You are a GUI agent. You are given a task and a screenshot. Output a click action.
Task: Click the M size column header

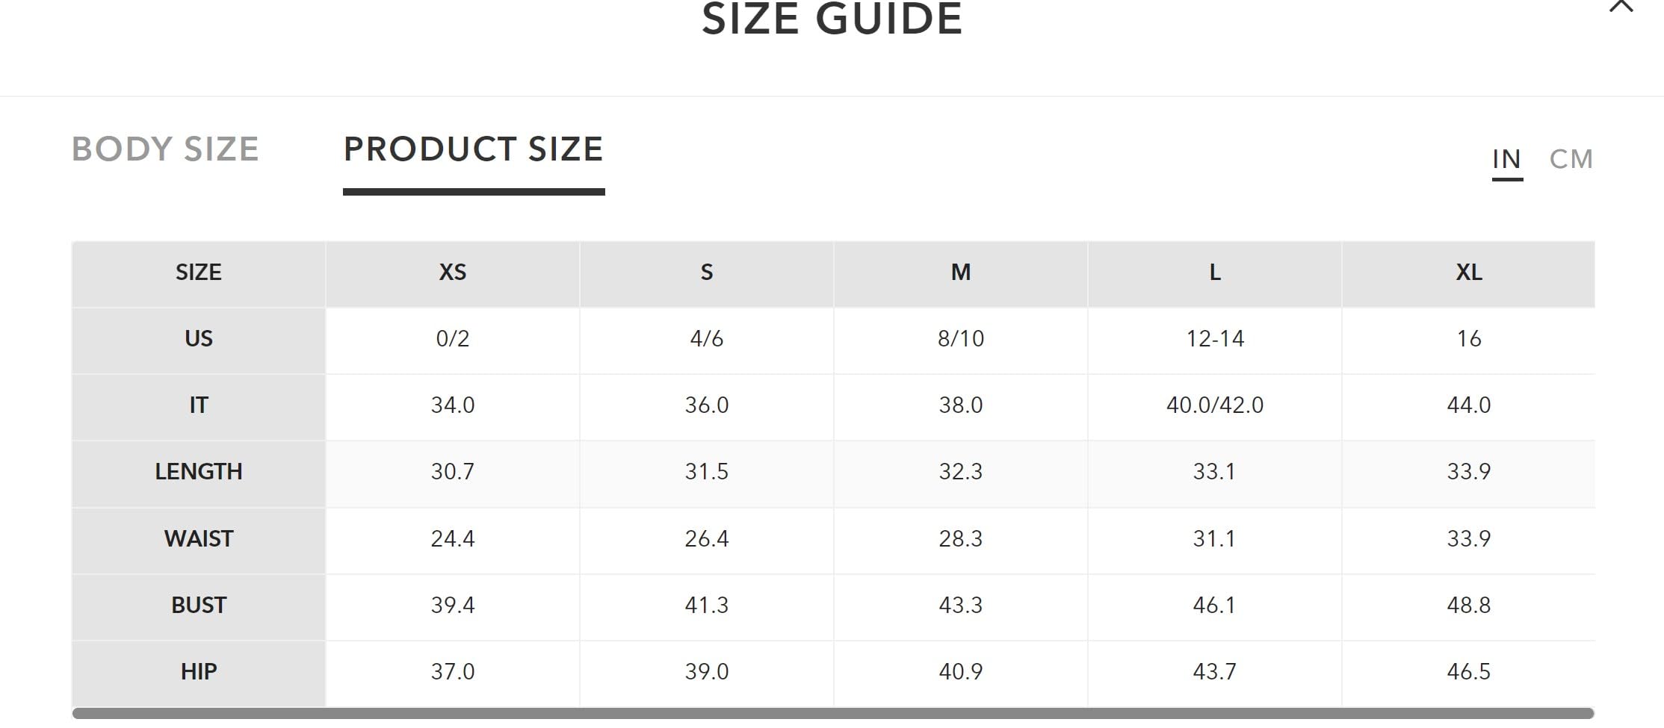(961, 273)
